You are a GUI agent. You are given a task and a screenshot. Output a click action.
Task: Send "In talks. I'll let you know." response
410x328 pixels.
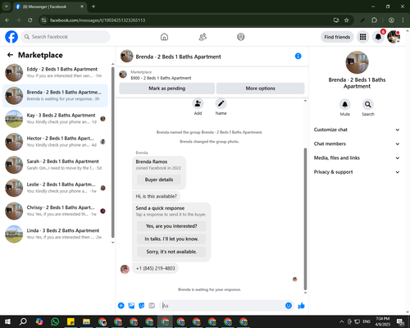[171, 239]
